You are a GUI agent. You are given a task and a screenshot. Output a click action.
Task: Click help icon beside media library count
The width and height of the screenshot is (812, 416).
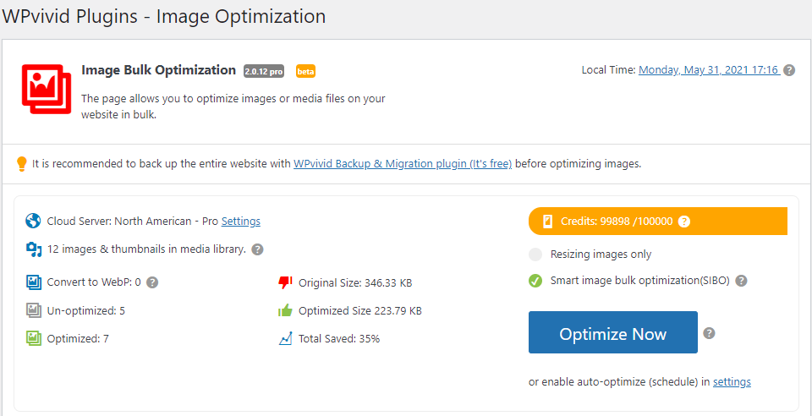pos(257,249)
